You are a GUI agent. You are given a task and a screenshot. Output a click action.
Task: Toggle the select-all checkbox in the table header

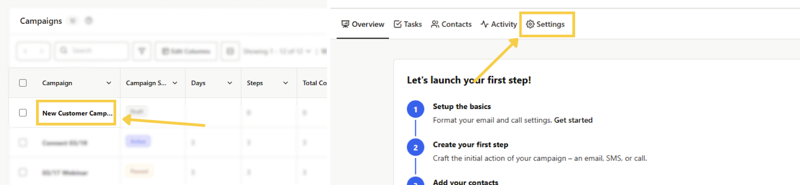click(23, 83)
